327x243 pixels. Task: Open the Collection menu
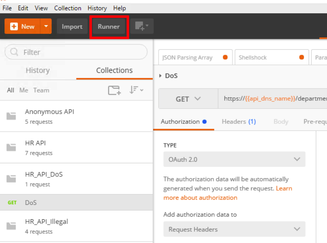[x=68, y=8]
